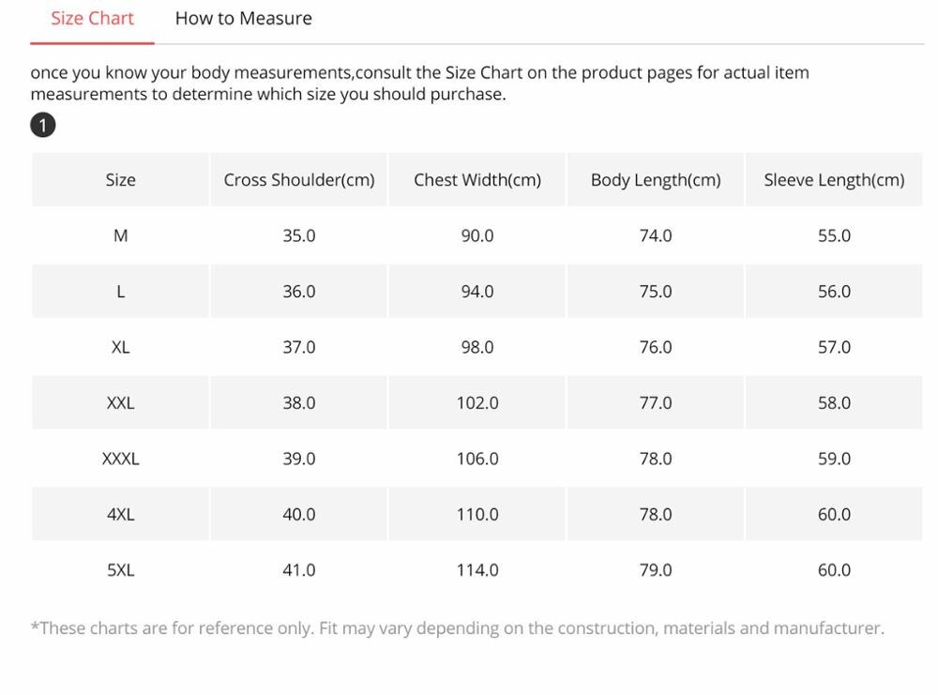
Task: Select the 4XL size row label
Action: tap(120, 514)
